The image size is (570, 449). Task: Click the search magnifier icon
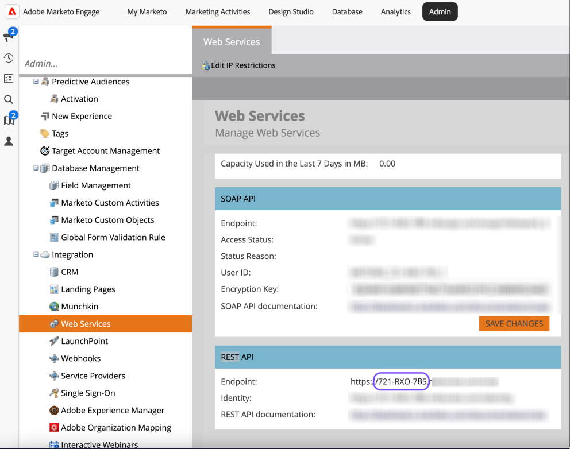tap(9, 99)
